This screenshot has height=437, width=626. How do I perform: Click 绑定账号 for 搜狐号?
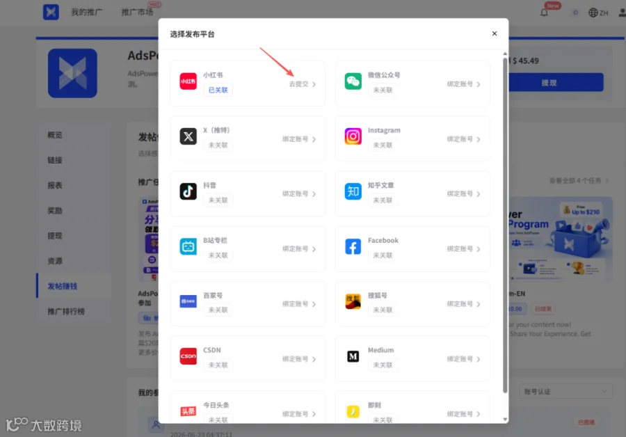463,304
